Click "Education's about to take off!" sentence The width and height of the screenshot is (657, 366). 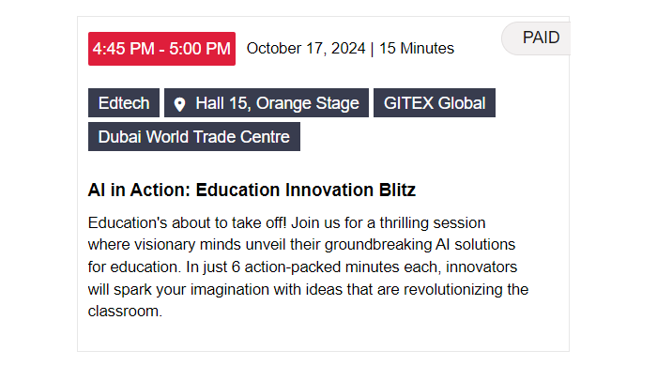pos(188,222)
